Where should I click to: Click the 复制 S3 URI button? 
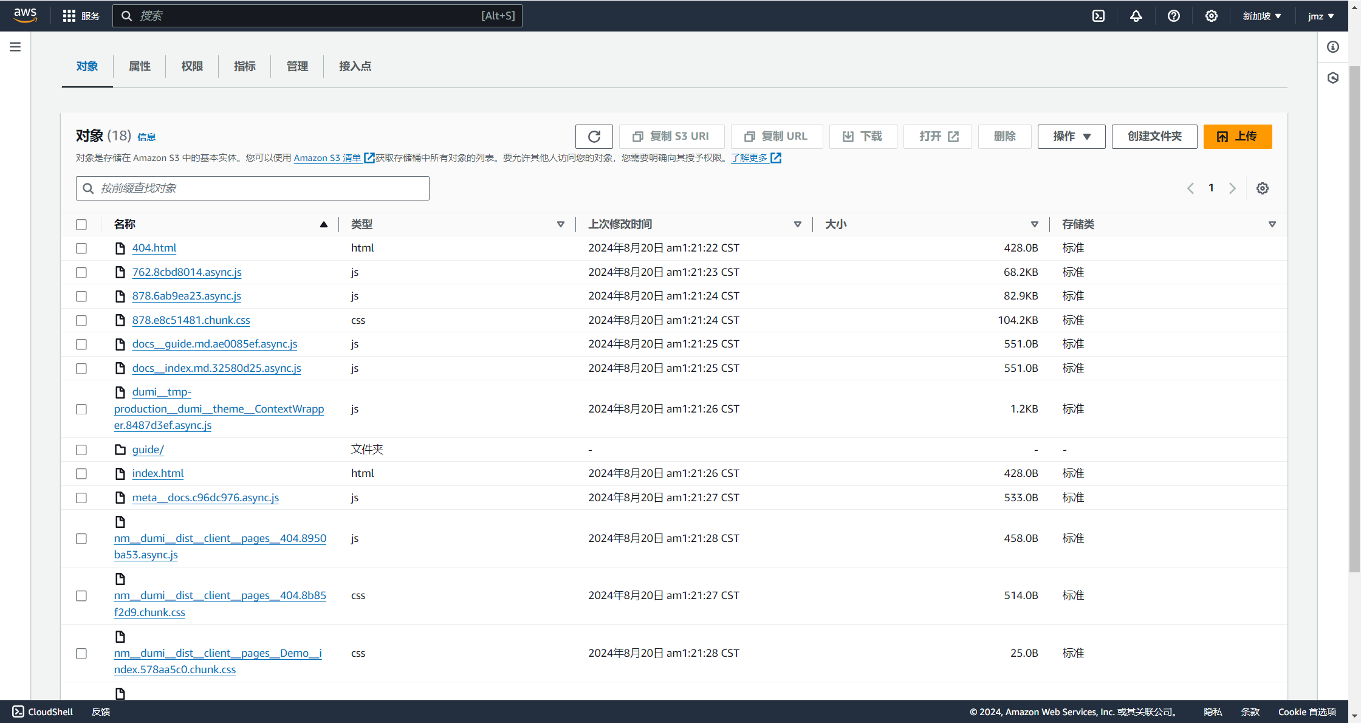(x=671, y=137)
